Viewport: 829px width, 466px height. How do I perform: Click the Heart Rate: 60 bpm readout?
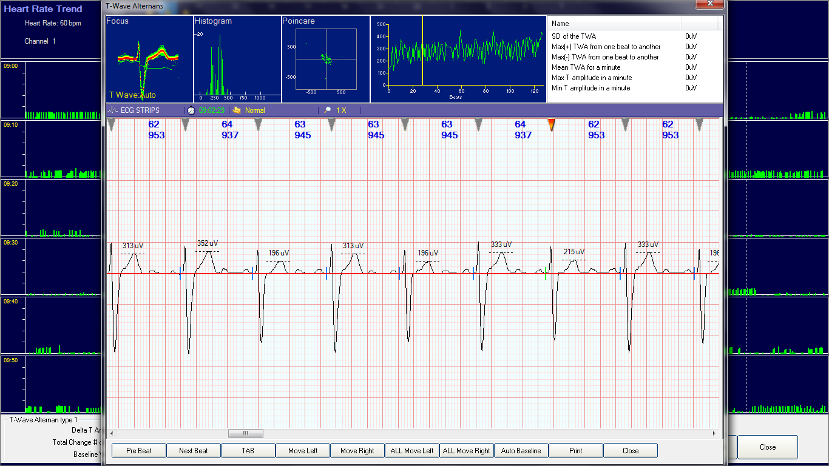click(53, 23)
